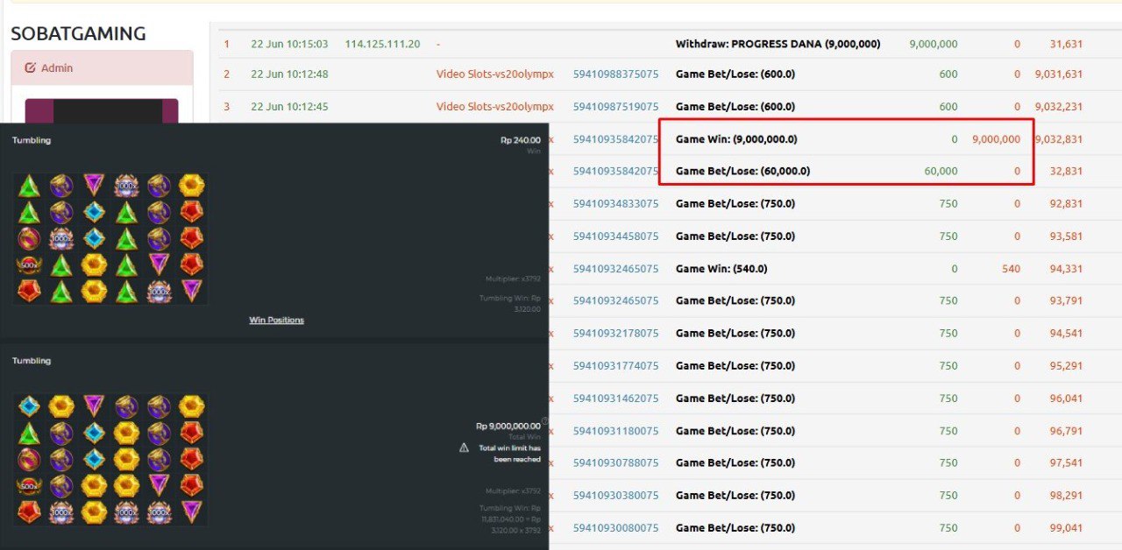Open transaction ID 59410987519075
Viewport: 1122px width, 550px height.
point(615,107)
